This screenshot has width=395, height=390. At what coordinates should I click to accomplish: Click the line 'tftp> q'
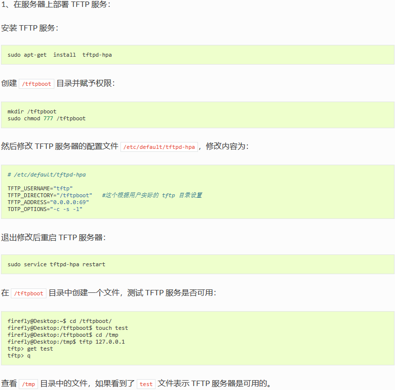[19, 356]
